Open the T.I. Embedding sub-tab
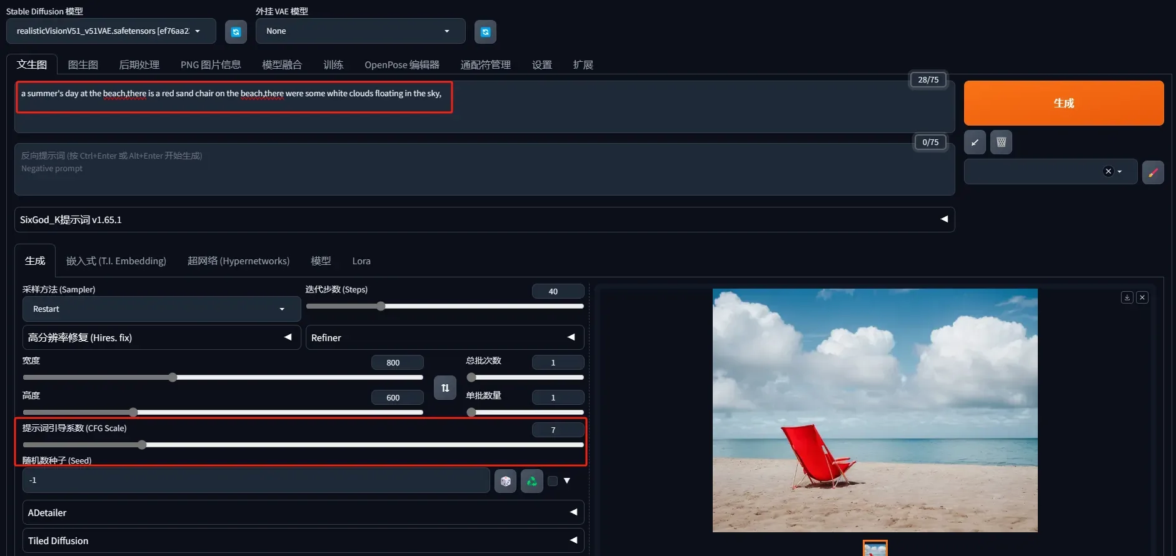This screenshot has width=1176, height=556. [x=116, y=261]
